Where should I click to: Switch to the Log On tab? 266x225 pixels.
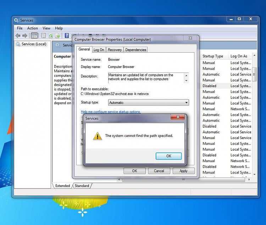(99, 50)
